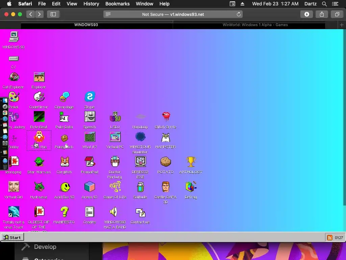Screen dimensions: 346x260
Task: Launch Clavardage chat icon
Action: [x=65, y=97]
